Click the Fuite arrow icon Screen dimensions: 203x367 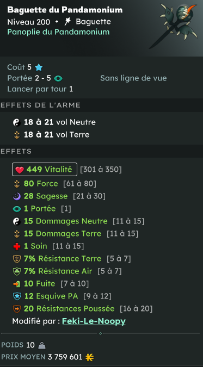17,284
